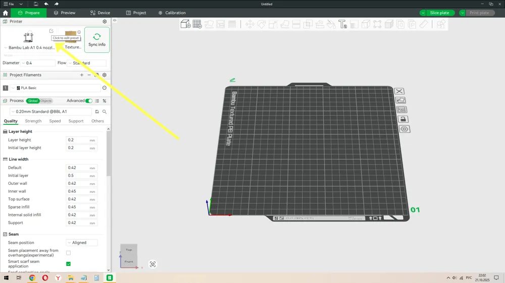Viewport: 505px width, 283px height.
Task: Add a filament with plus icon
Action: 81,75
